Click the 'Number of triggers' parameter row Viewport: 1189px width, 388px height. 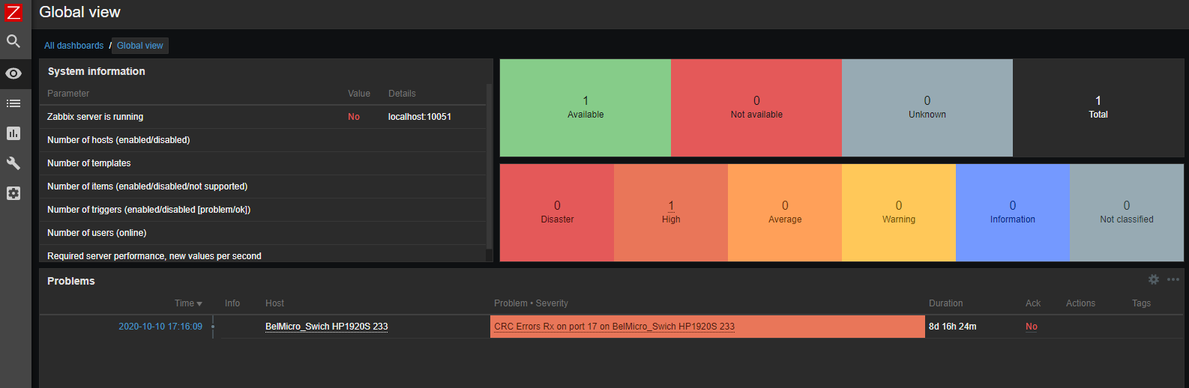click(263, 210)
